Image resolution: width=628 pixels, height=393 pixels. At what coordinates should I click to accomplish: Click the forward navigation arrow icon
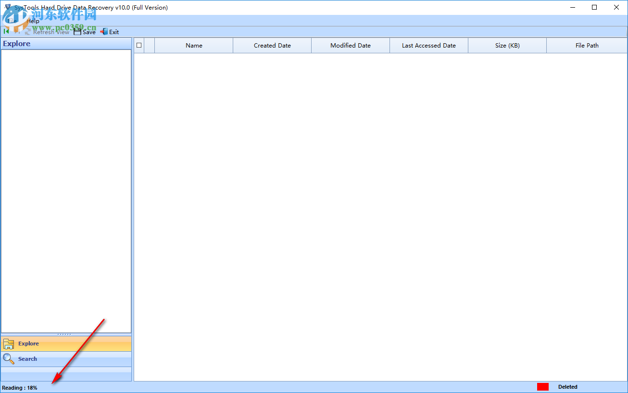pos(16,31)
